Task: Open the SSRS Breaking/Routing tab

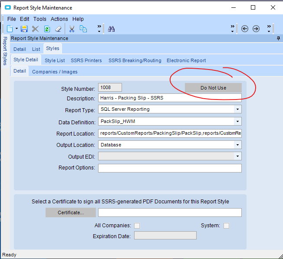Action: [135, 60]
